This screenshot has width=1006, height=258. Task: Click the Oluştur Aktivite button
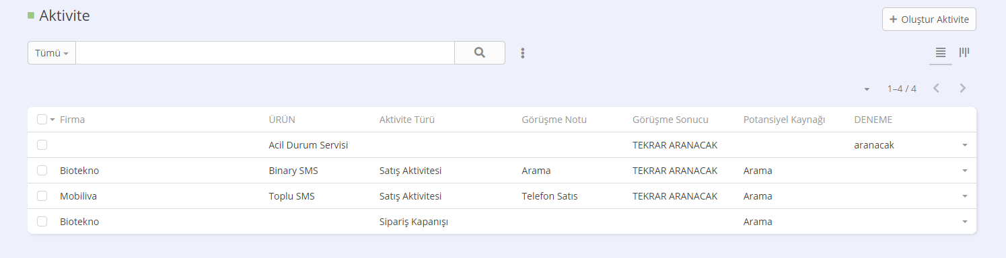929,19
